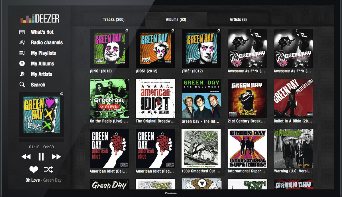Open the ¡TRÉ! album cover
Viewport: 342px width, 197px height.
[201, 48]
